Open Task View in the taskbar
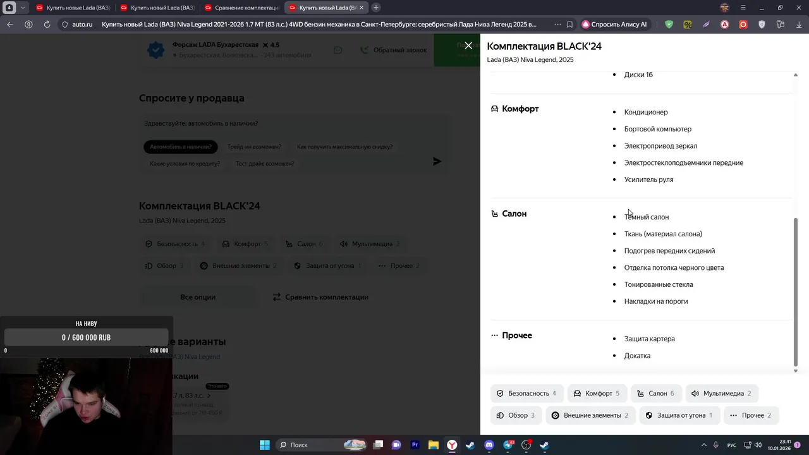The image size is (809, 455). point(378,445)
